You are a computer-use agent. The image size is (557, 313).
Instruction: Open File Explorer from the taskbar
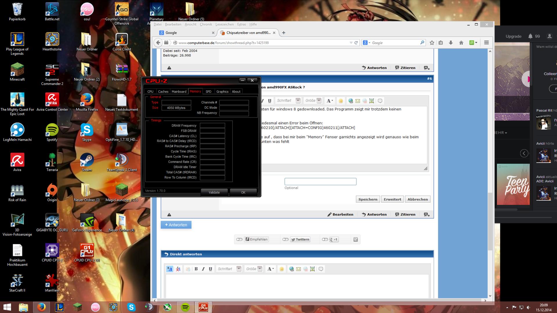pos(23,307)
